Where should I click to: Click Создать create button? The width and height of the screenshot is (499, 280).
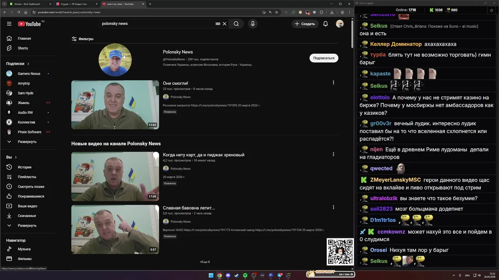pyautogui.click(x=305, y=24)
